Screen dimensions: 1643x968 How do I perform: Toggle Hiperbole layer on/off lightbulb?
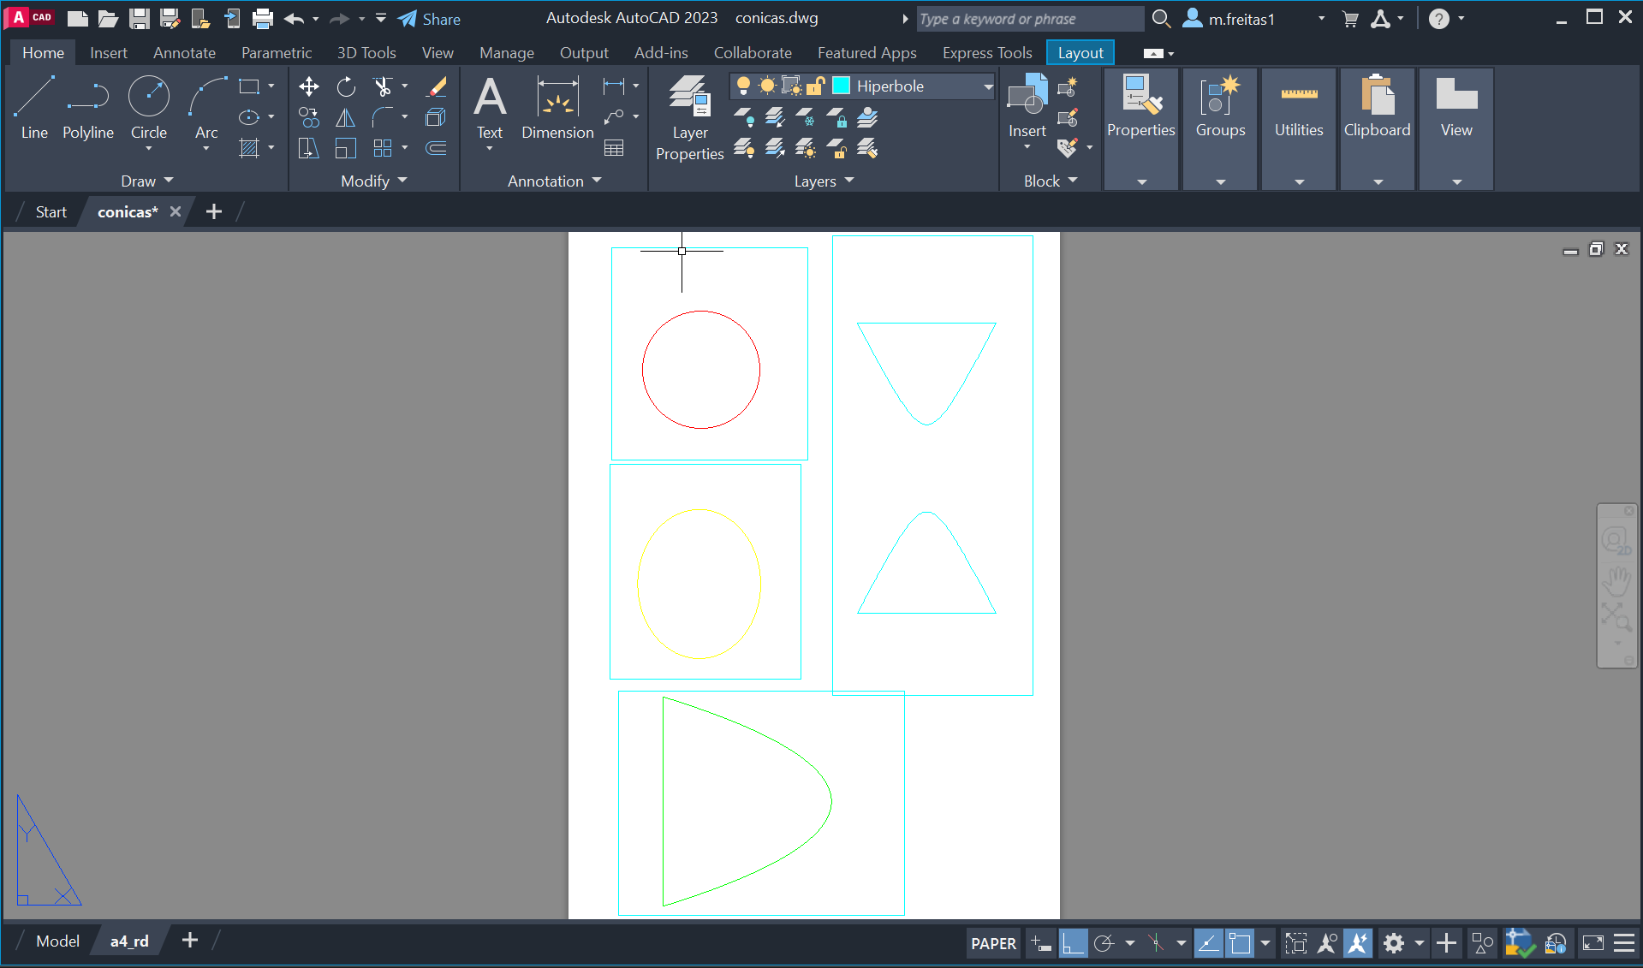[743, 86]
